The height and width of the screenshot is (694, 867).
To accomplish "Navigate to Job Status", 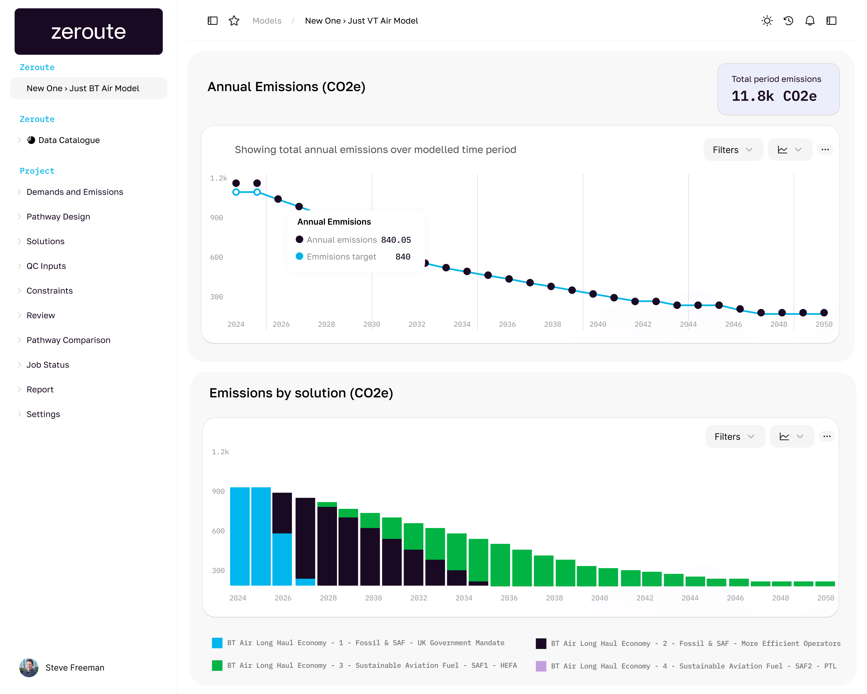I will [48, 364].
